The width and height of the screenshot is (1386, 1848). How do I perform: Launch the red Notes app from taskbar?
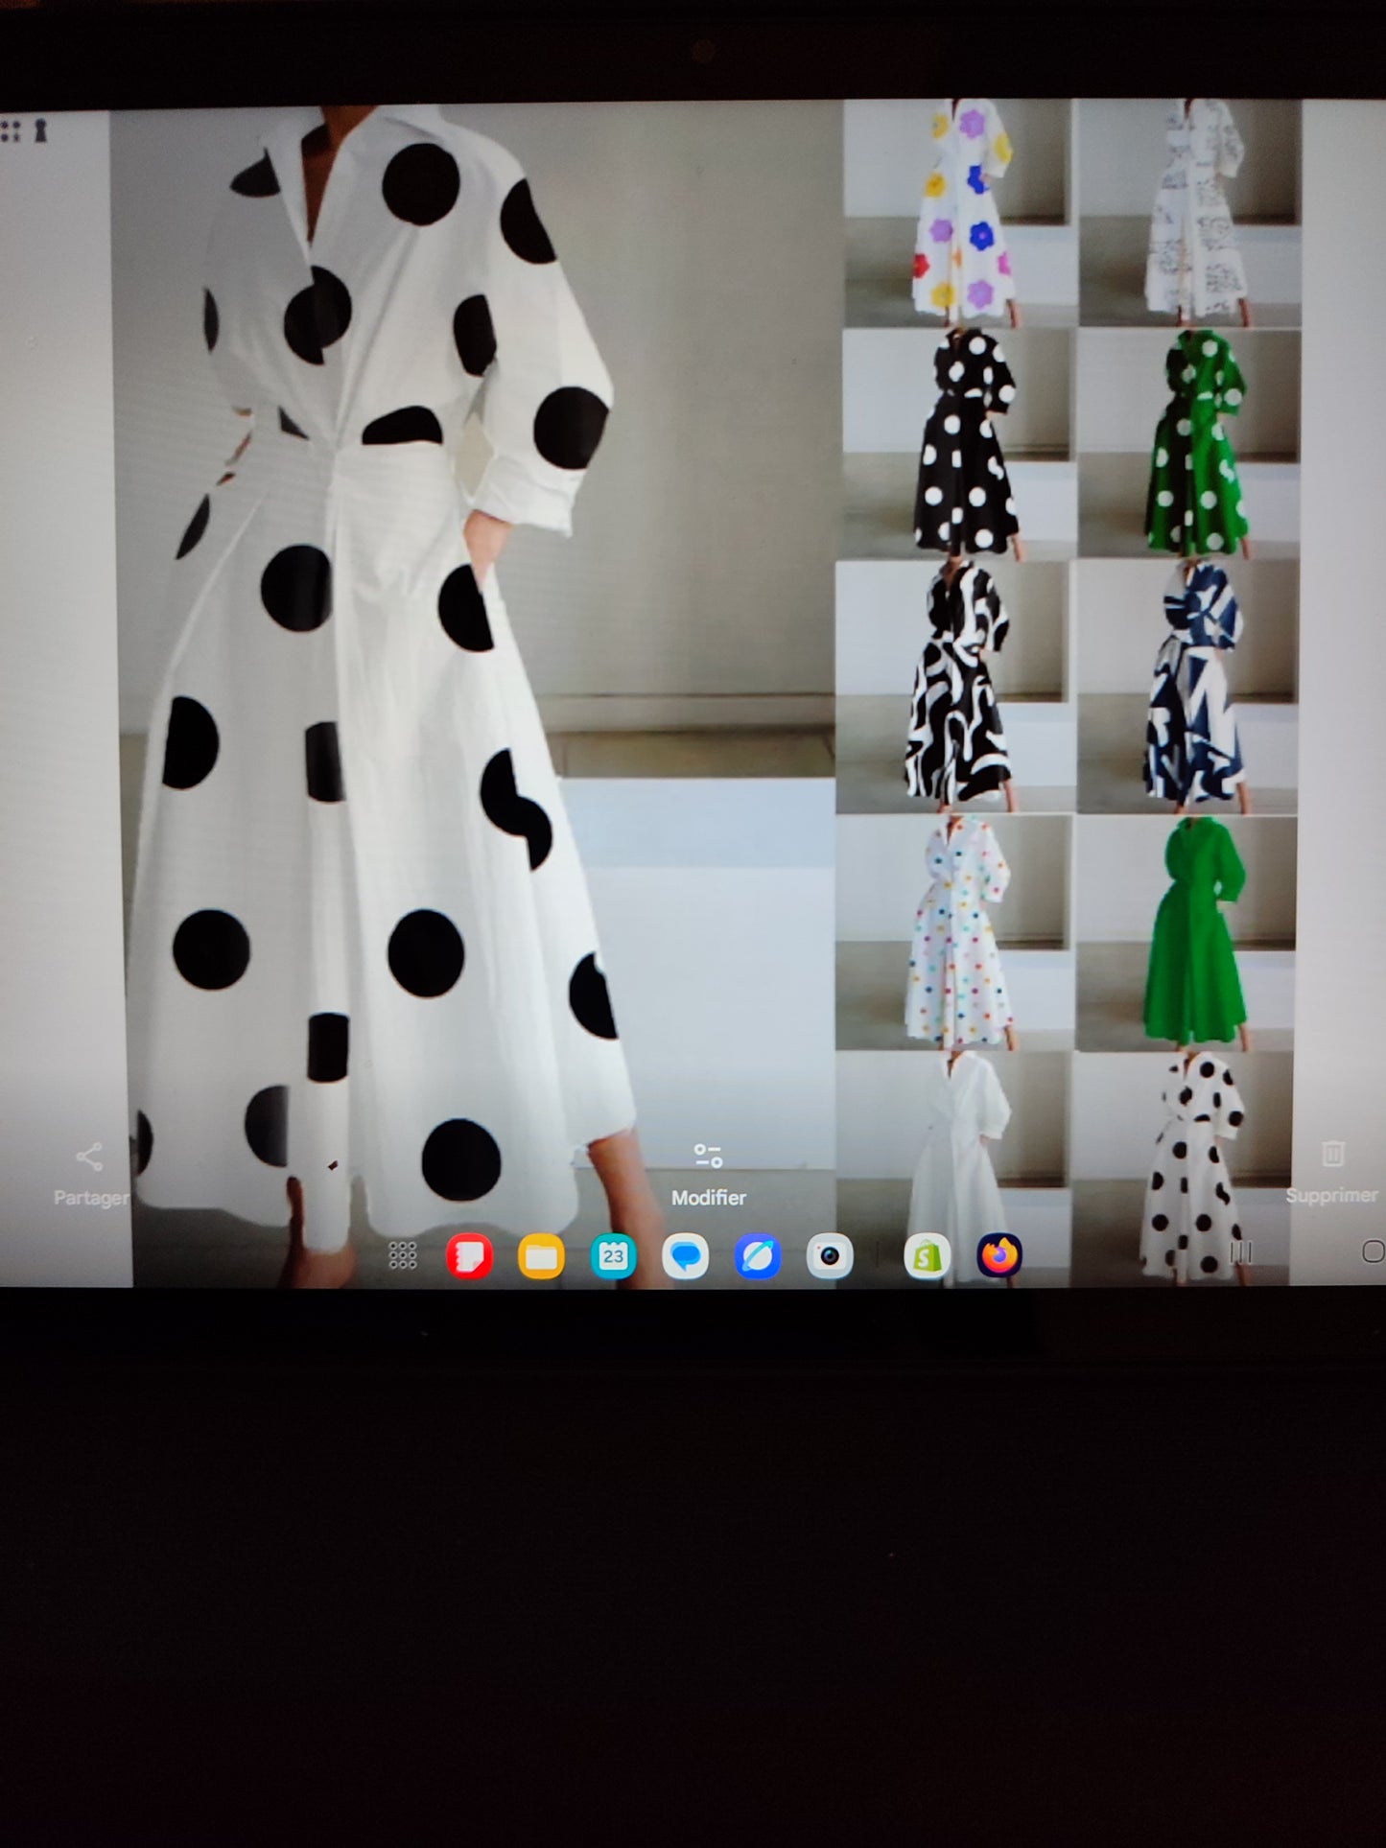tap(470, 1255)
